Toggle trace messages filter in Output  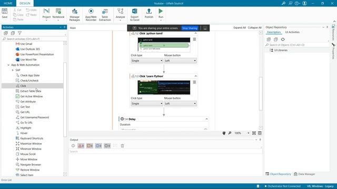pyautogui.click(x=107, y=146)
